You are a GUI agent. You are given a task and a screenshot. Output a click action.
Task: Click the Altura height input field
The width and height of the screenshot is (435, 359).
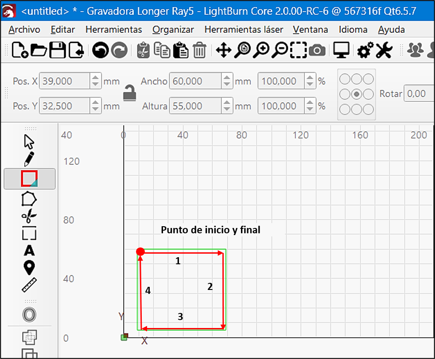tap(195, 106)
